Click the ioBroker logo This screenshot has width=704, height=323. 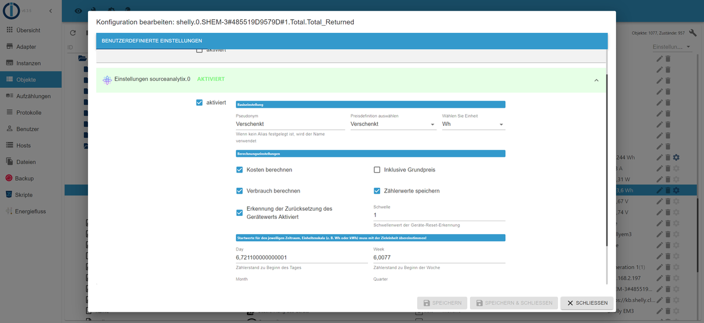11,11
